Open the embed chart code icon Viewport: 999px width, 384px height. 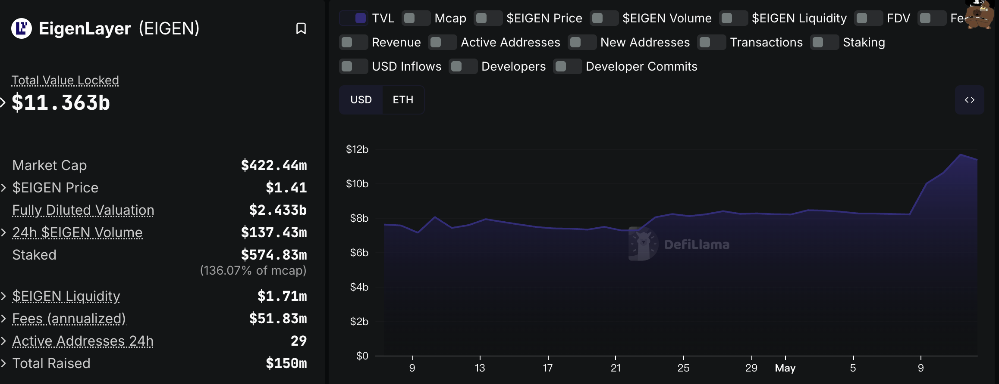point(969,100)
